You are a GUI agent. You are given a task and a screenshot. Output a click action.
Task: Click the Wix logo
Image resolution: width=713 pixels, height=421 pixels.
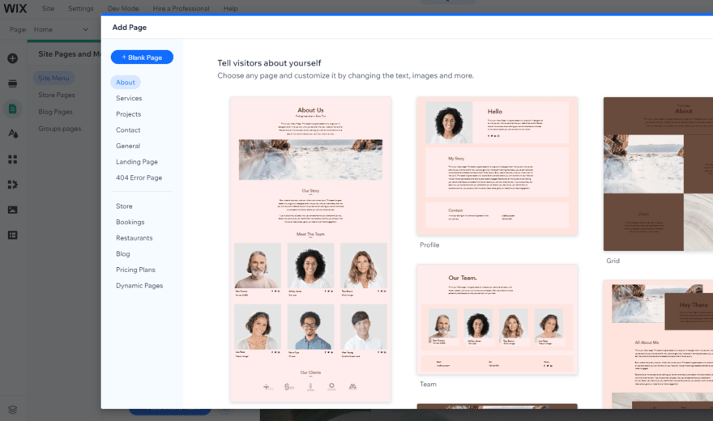tap(15, 8)
